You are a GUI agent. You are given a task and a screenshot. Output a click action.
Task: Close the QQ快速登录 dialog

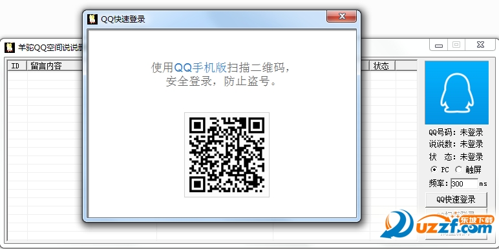coord(341,16)
